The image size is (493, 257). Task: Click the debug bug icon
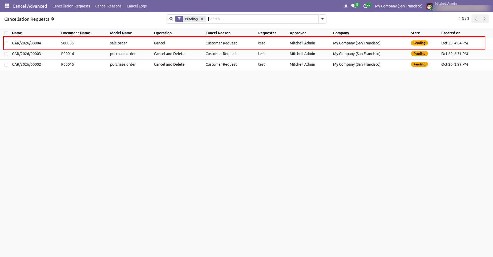346,6
